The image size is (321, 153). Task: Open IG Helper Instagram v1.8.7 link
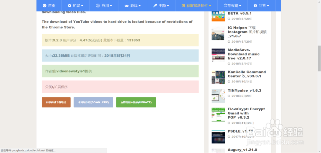(247, 32)
